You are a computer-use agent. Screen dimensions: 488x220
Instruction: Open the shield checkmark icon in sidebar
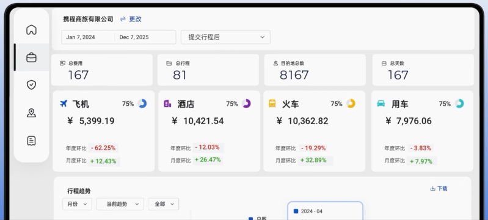(x=31, y=85)
